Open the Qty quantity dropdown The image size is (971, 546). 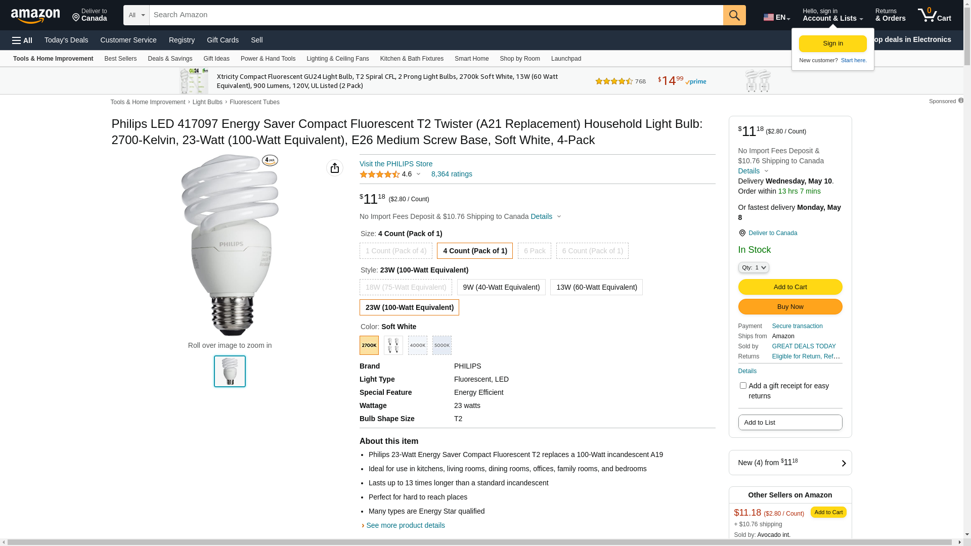click(754, 267)
